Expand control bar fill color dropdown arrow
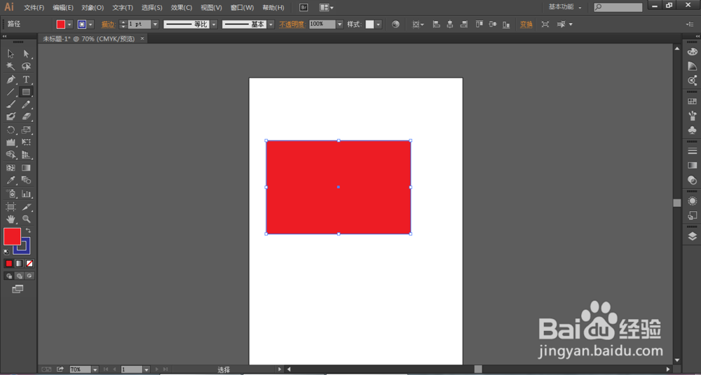Image resolution: width=701 pixels, height=375 pixels. (x=69, y=24)
